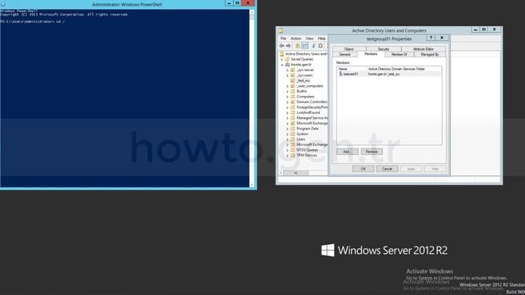This screenshot has height=295, width=525.
Task: Click the howto.gen.tr/_test_ou folder cell
Action: (384, 74)
